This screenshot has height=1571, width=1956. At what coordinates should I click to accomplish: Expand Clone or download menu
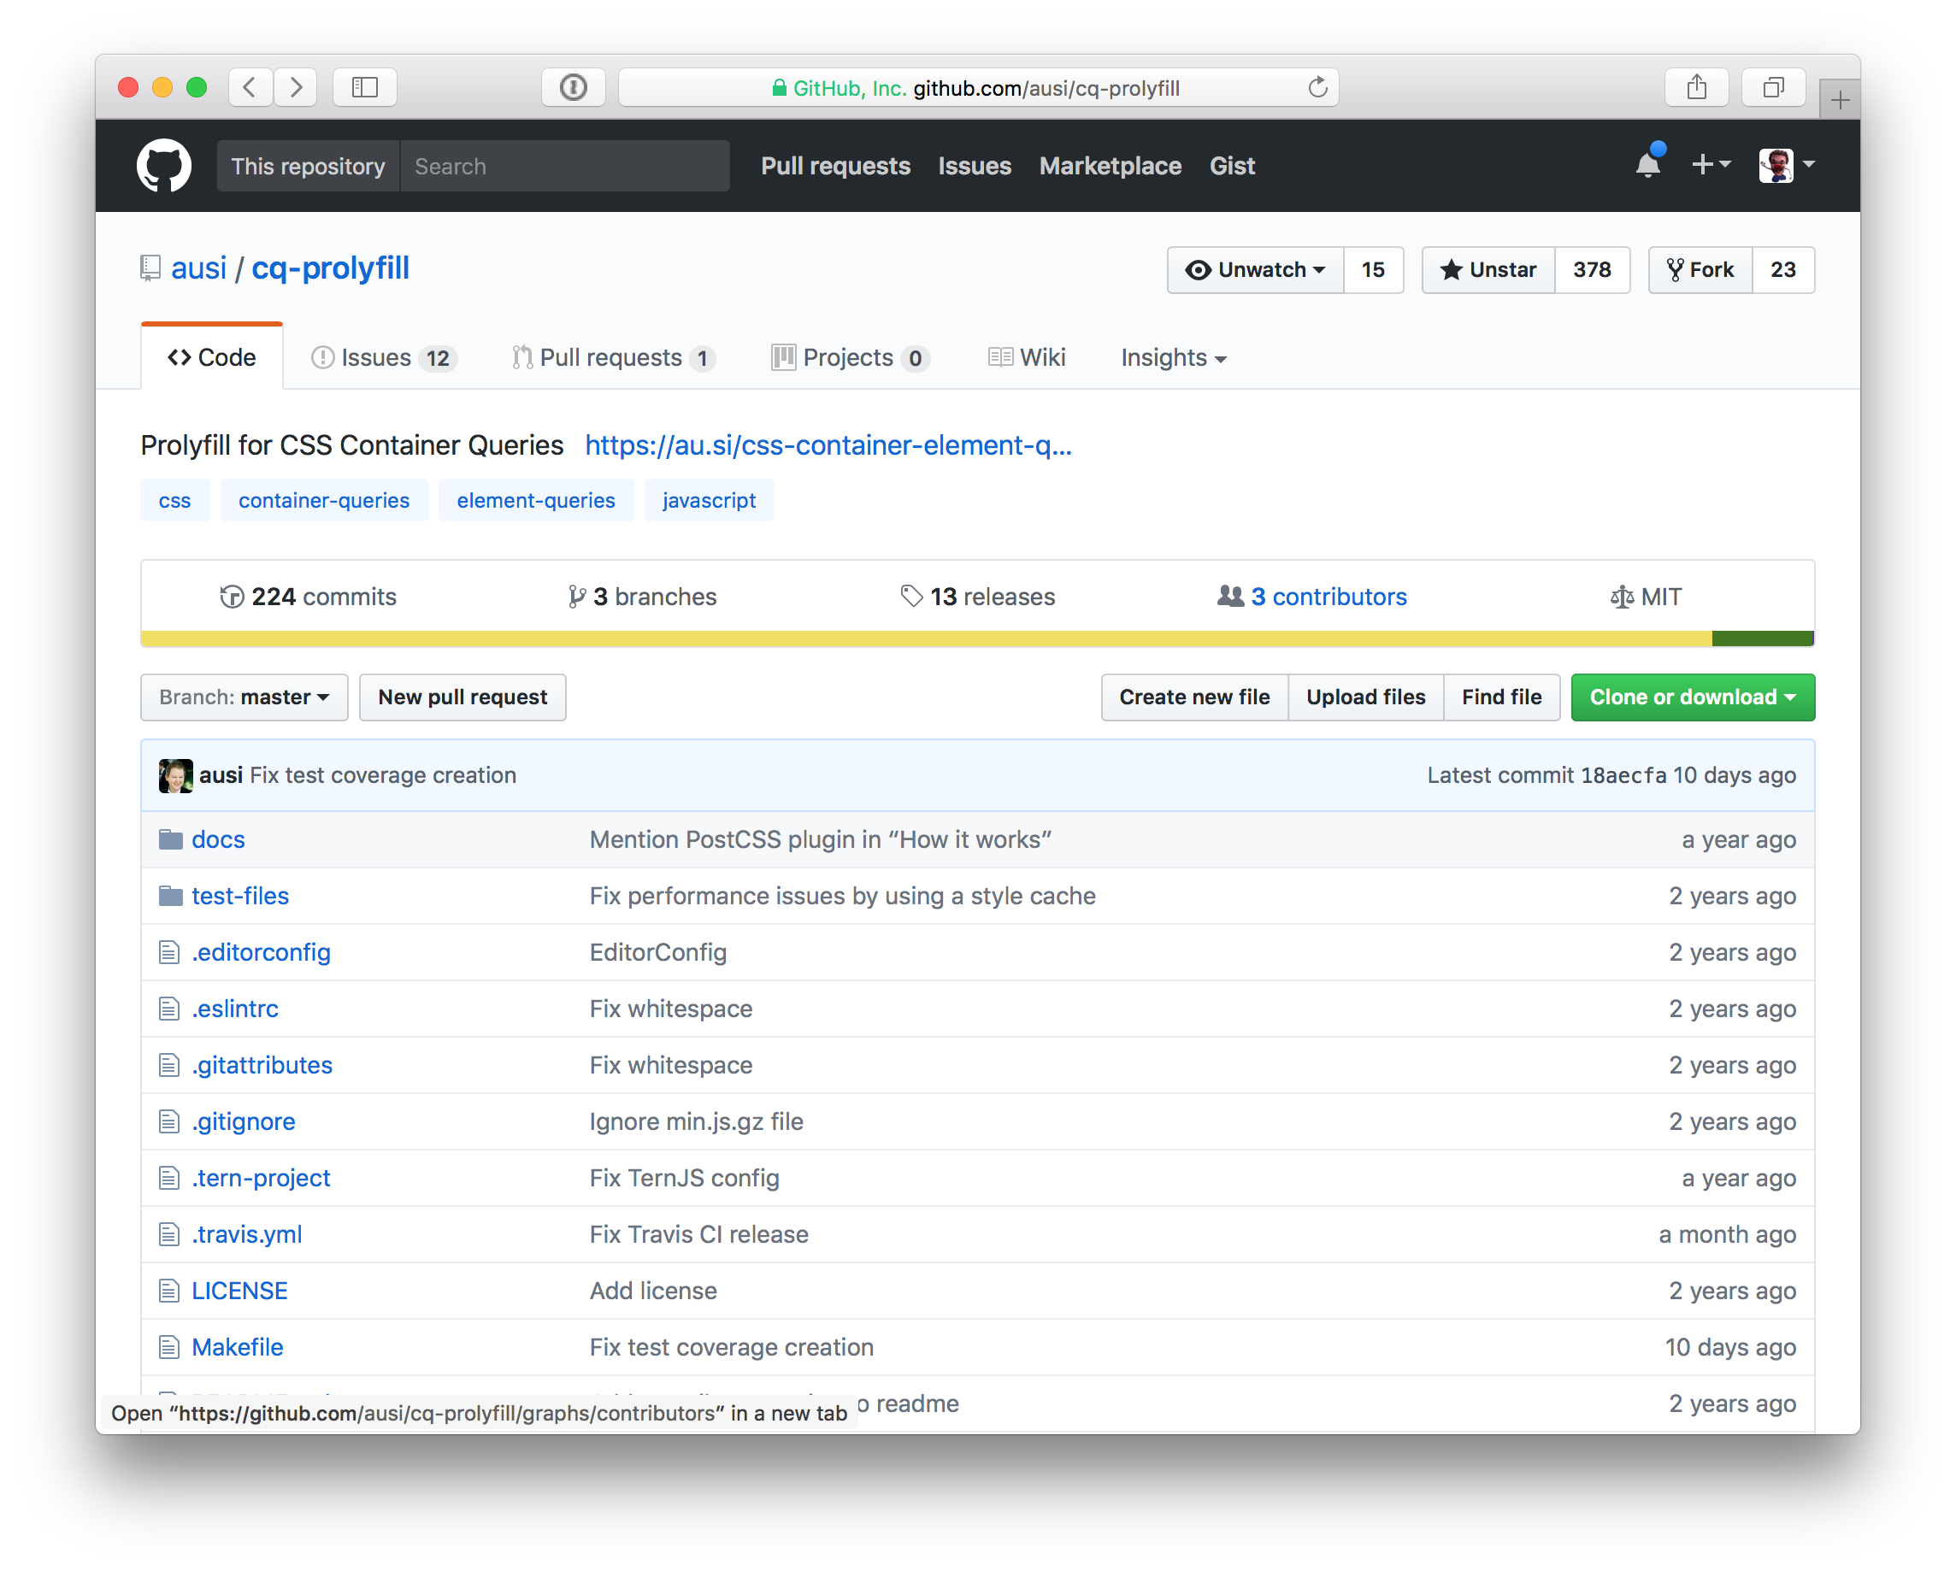(1692, 697)
